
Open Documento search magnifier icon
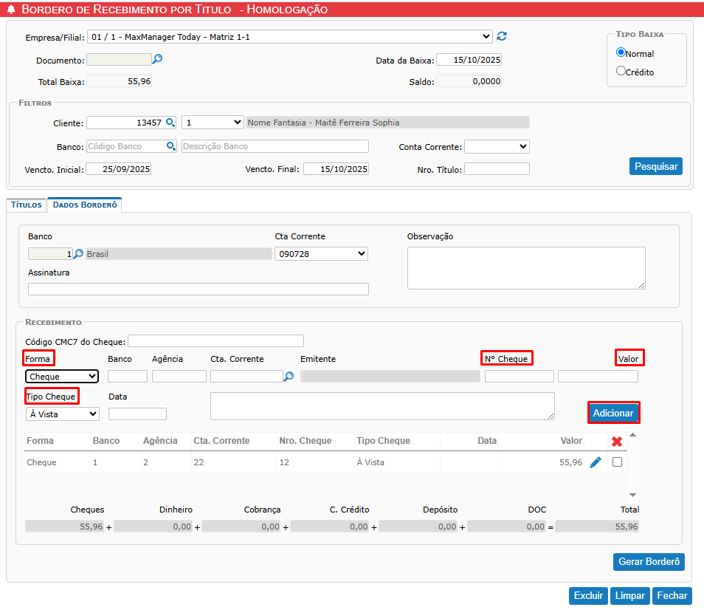156,60
